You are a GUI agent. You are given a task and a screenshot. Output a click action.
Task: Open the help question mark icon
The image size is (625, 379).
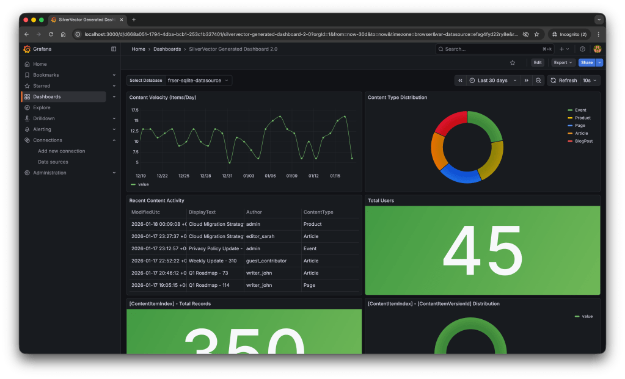click(x=582, y=49)
